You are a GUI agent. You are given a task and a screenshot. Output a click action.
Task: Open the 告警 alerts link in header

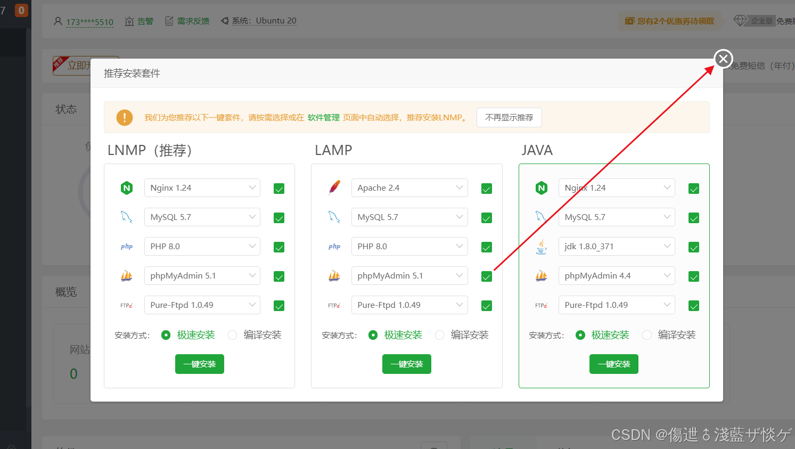pos(145,21)
